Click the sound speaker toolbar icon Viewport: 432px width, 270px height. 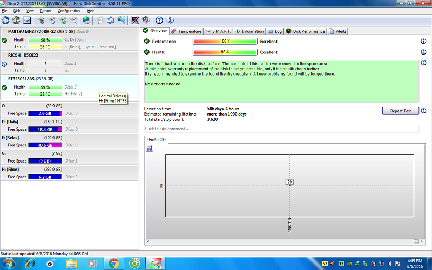click(x=145, y=20)
